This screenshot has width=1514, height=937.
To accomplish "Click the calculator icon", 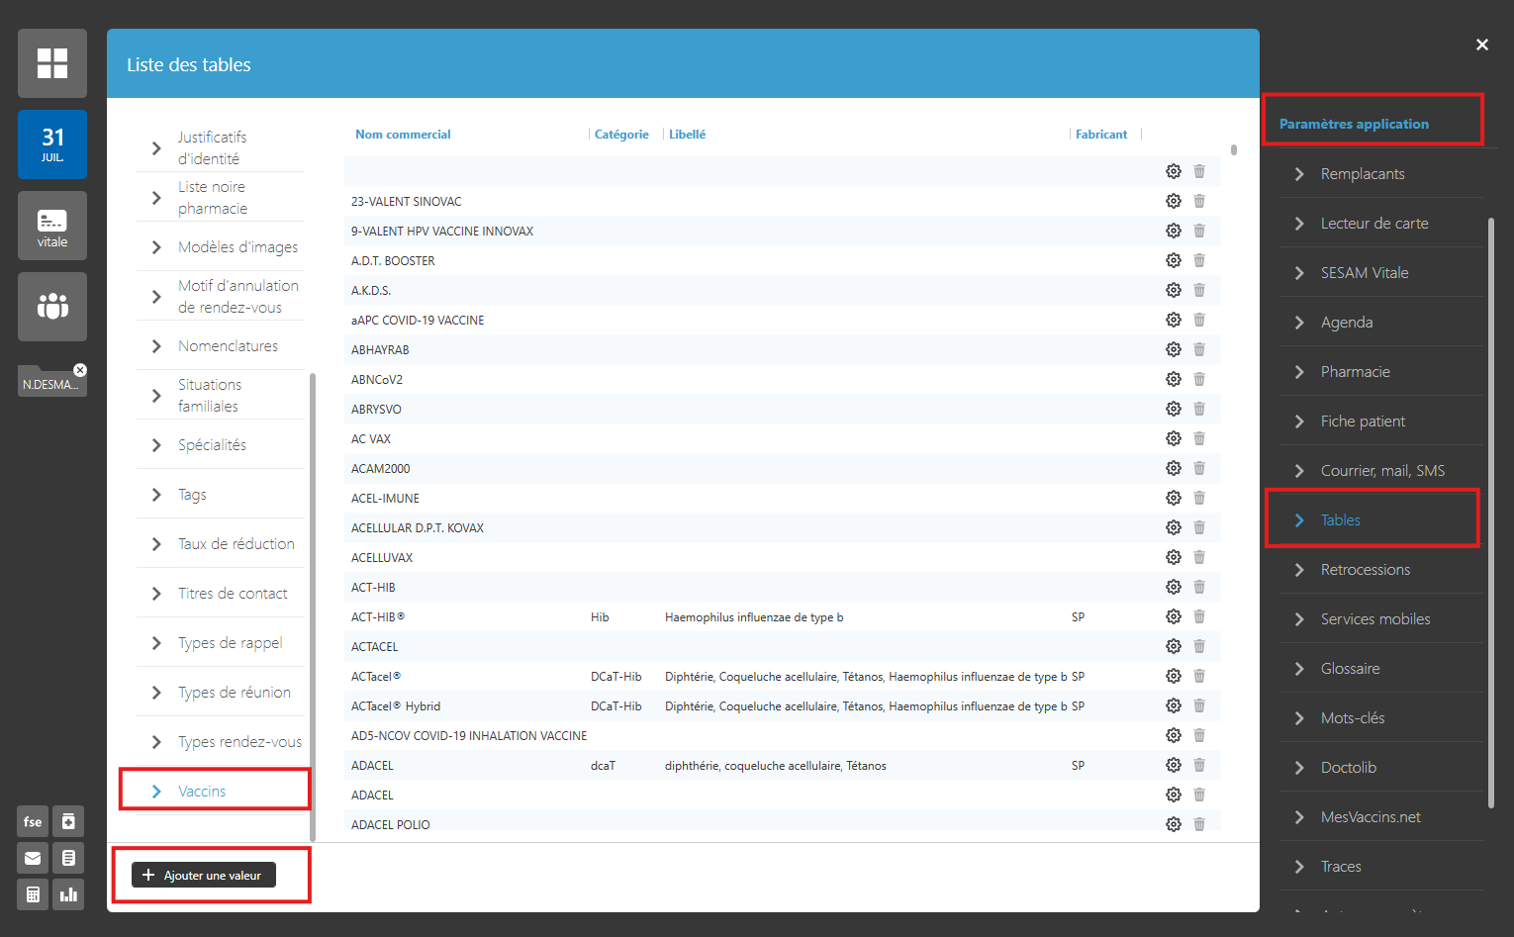I will pos(33,894).
